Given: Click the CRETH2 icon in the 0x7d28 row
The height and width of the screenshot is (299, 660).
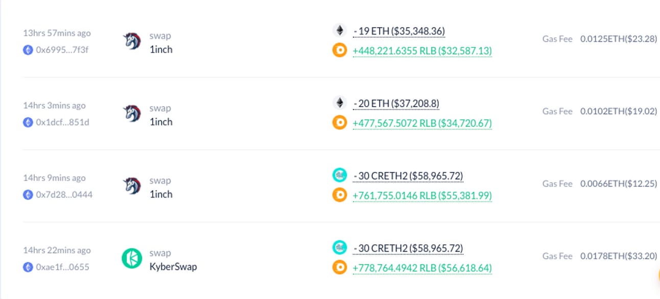Looking at the screenshot, I should (x=340, y=175).
